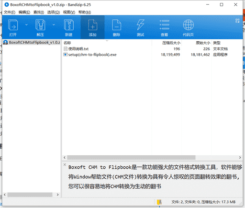Viewport: 245px width, 208px height.
Task: Click type cell 应用程序
Action: 220,55
